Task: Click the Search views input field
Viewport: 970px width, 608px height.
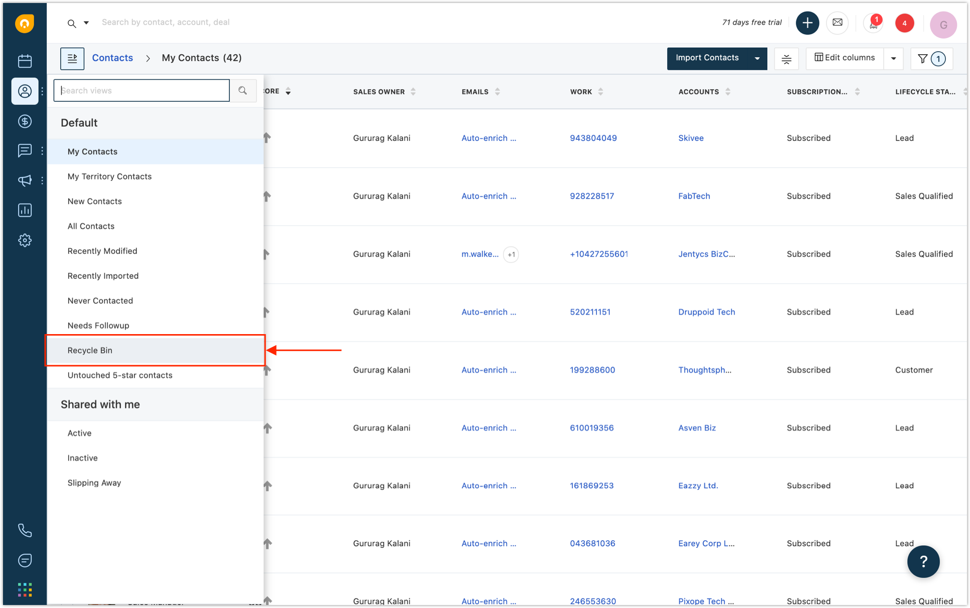Action: click(142, 91)
